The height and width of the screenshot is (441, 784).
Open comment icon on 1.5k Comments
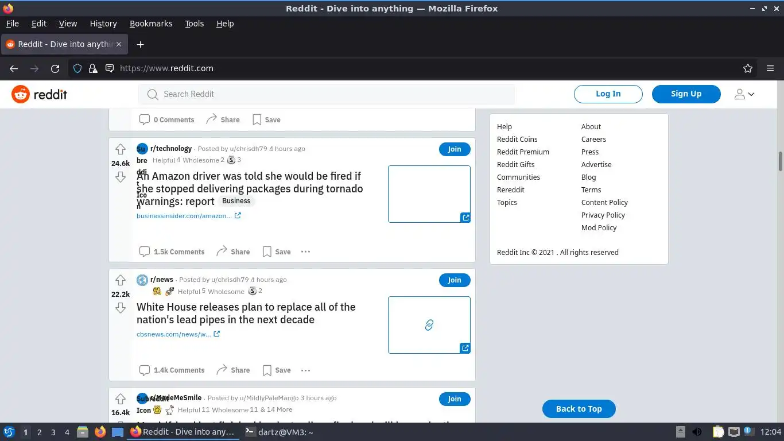(145, 252)
